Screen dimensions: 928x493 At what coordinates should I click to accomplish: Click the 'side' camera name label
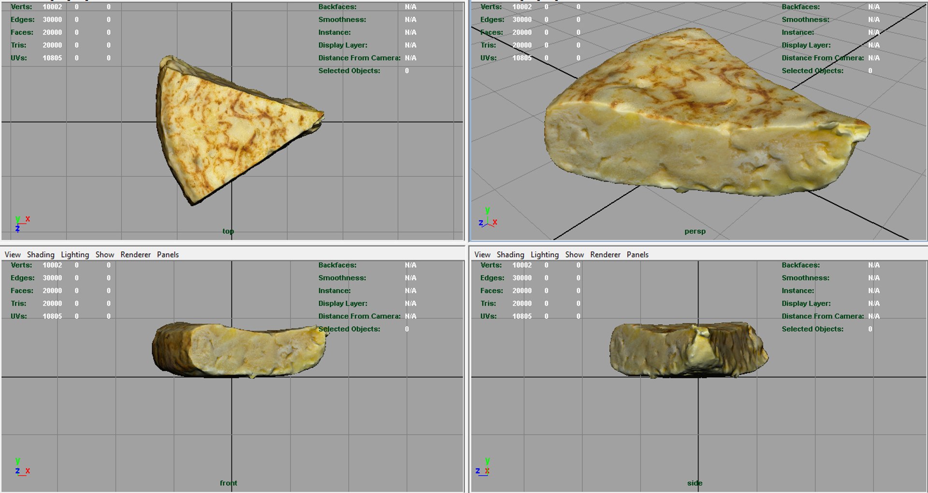pyautogui.click(x=695, y=483)
